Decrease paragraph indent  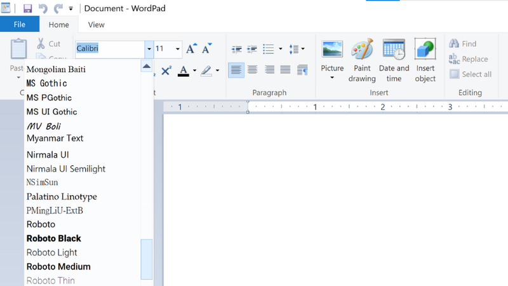tap(237, 49)
